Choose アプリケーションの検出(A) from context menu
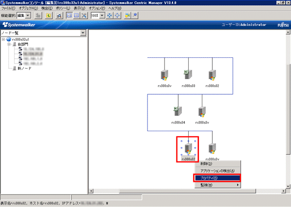 pos(218,171)
